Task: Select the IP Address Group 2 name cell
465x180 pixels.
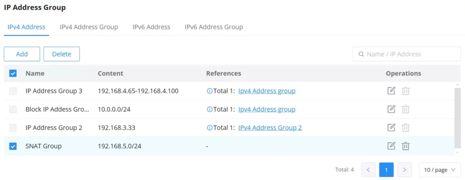Action: (54, 128)
